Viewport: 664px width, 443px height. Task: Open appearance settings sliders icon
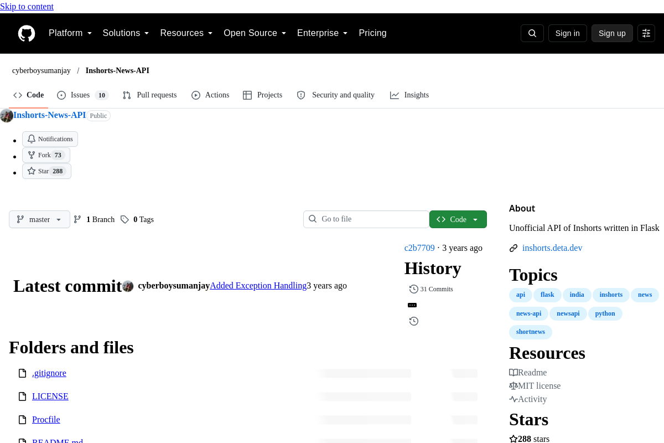click(x=646, y=33)
